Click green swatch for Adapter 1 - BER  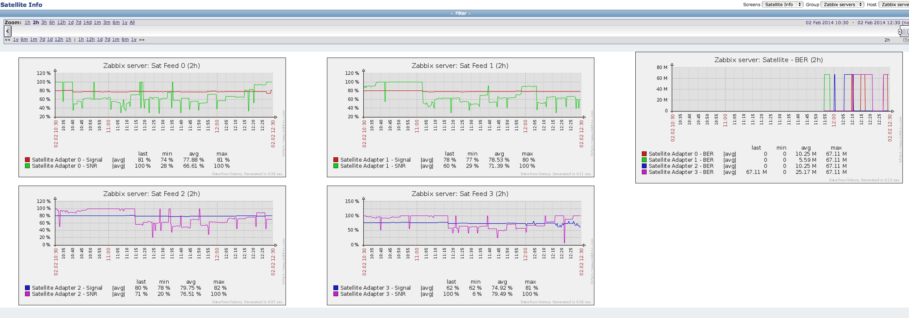644,160
